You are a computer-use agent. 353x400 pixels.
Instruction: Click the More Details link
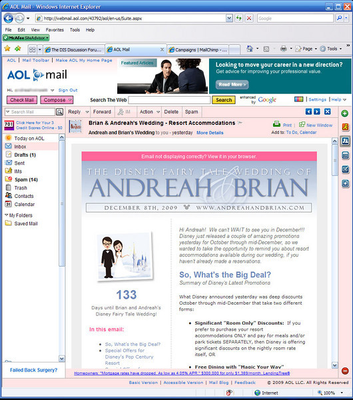[210, 133]
